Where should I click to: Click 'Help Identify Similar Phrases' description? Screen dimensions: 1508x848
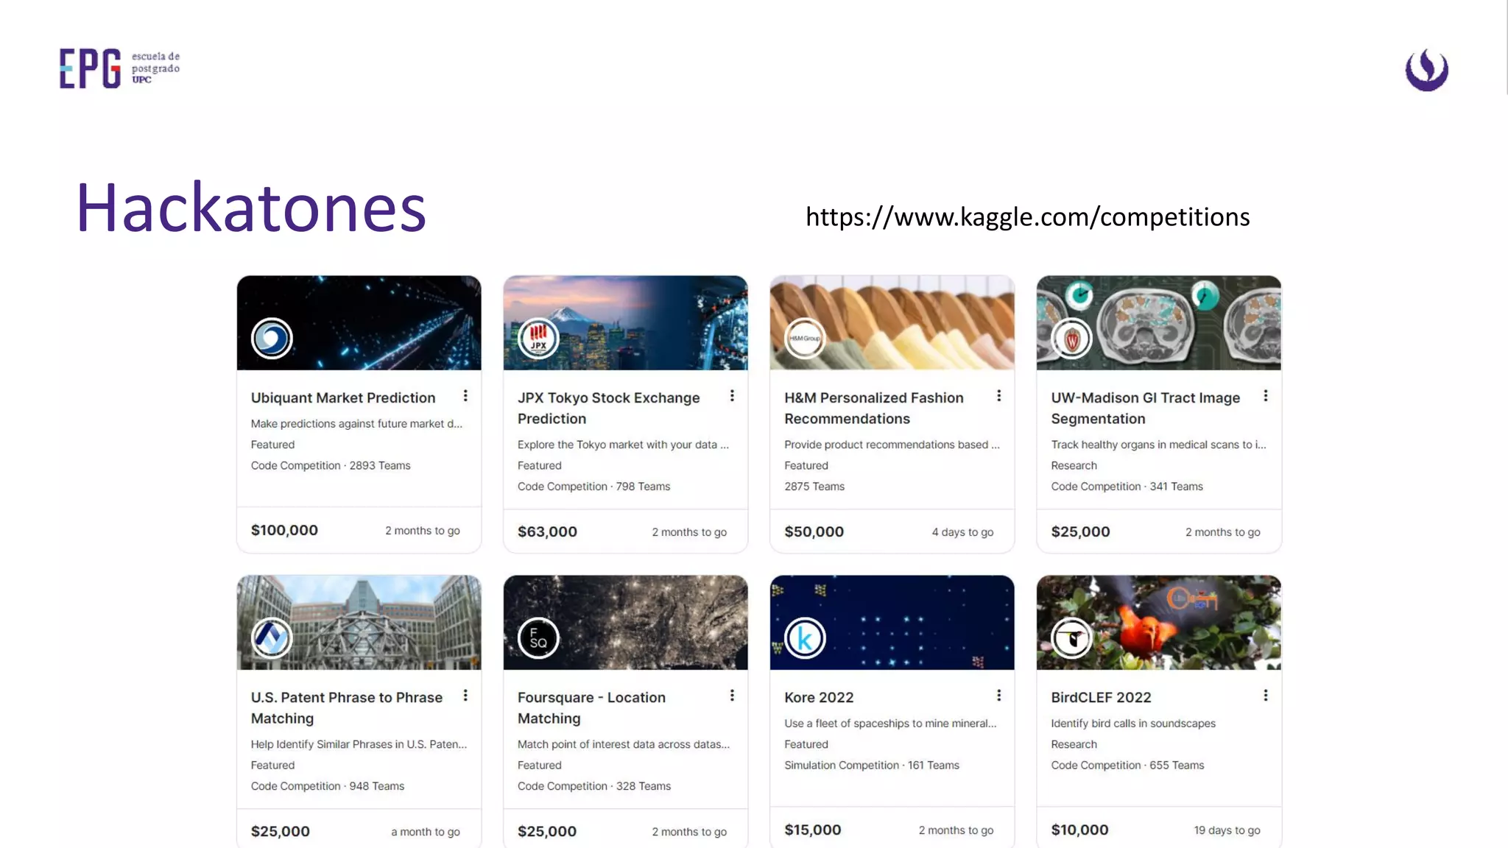pyautogui.click(x=359, y=744)
